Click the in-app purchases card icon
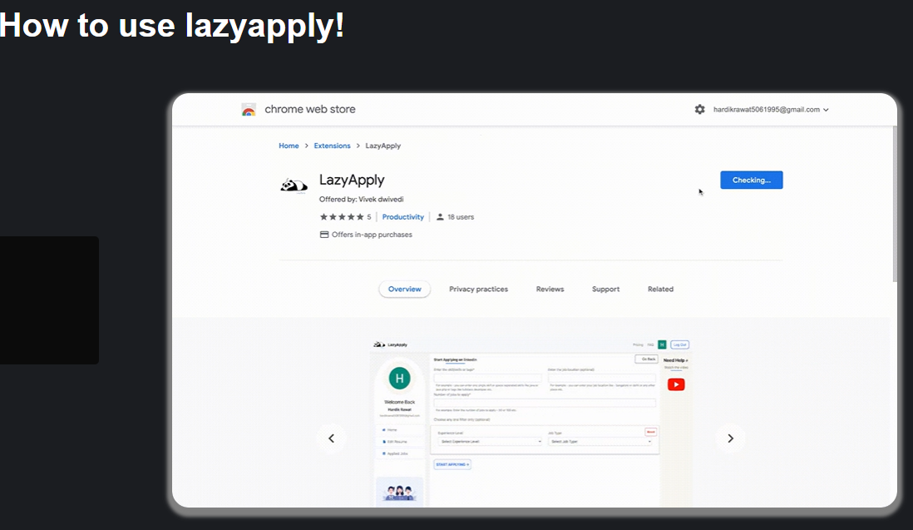 click(x=324, y=235)
